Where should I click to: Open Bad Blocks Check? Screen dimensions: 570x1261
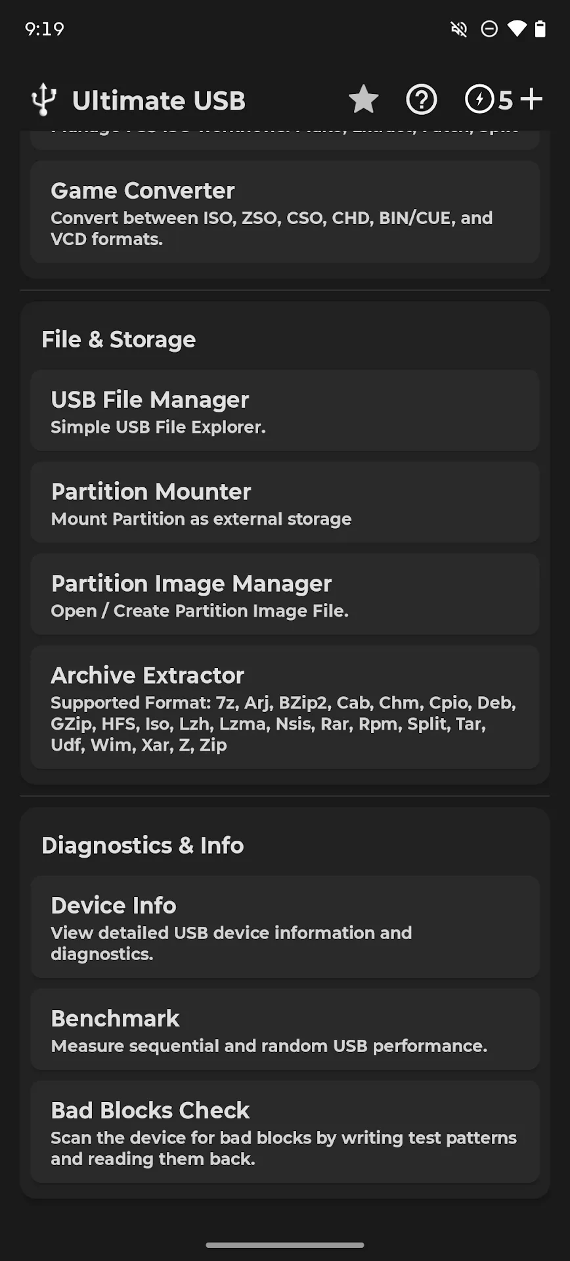coord(285,1132)
